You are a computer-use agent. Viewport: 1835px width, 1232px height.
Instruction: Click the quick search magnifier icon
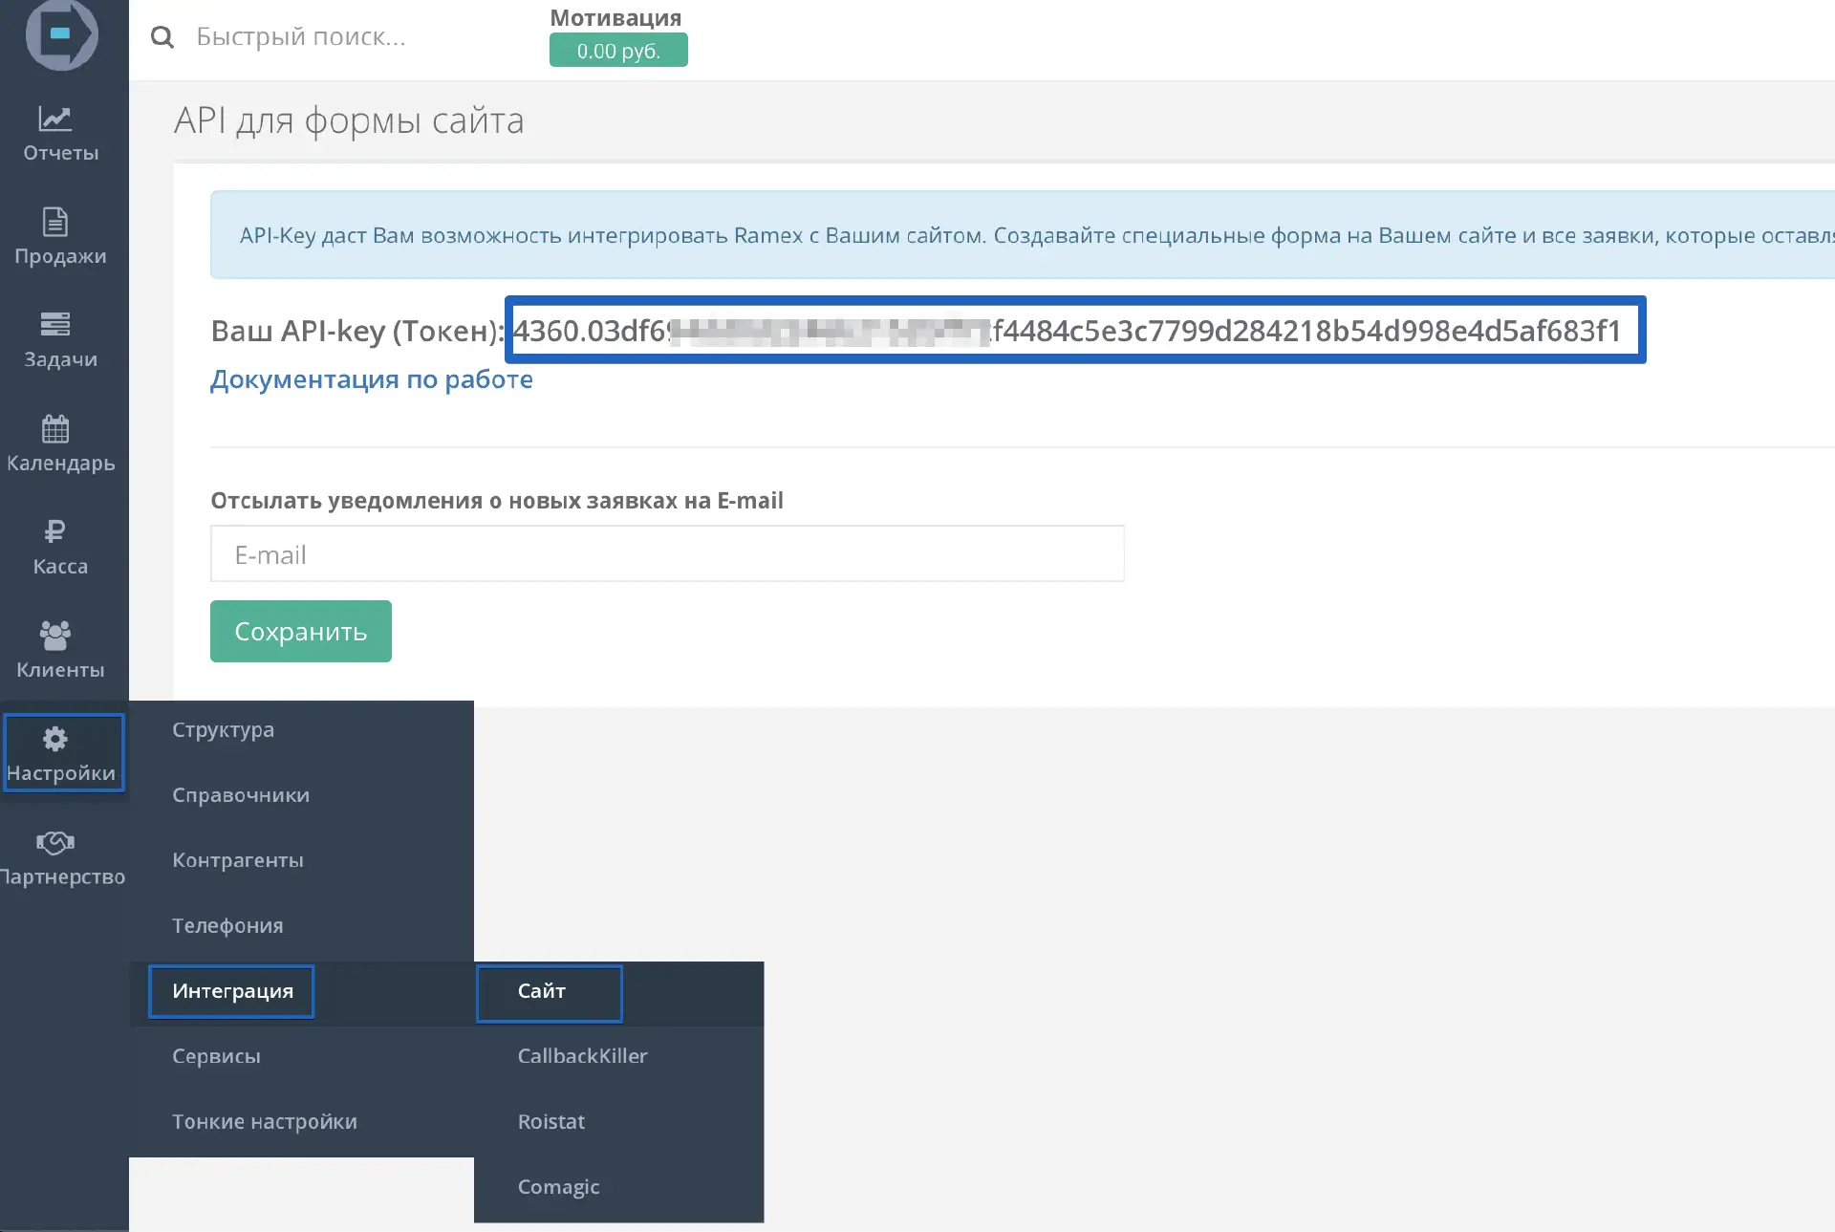pos(162,37)
